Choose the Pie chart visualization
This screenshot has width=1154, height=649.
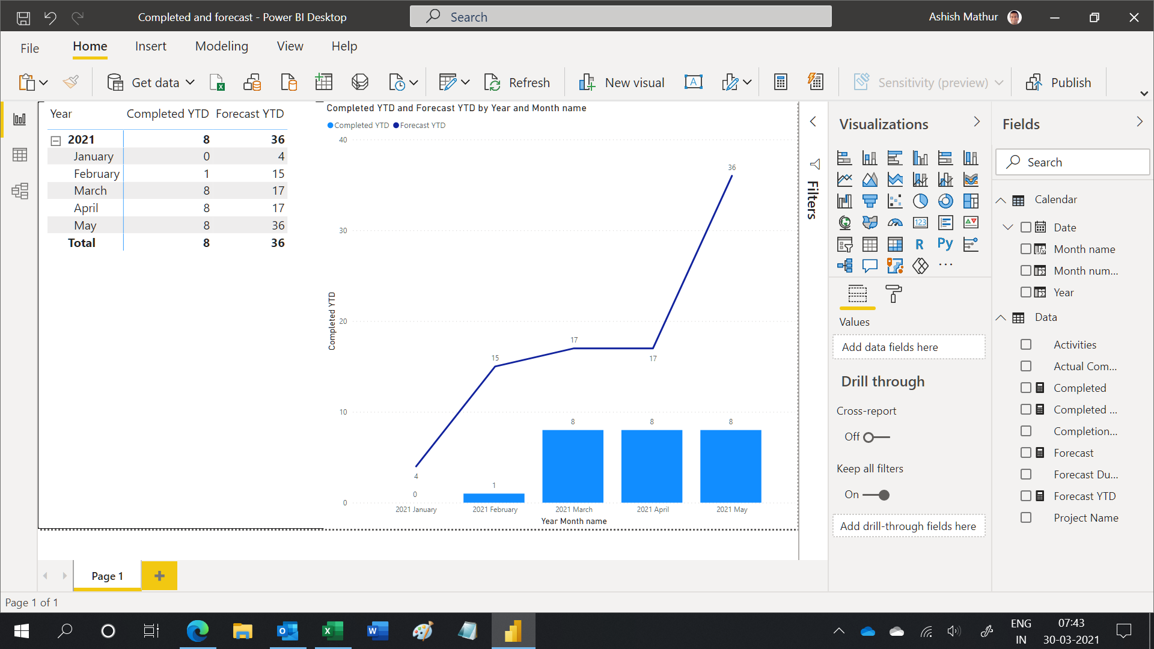click(920, 201)
